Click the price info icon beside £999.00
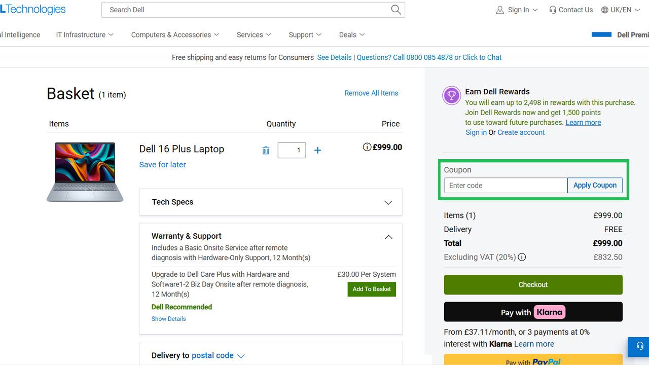649x365 pixels. tap(367, 147)
